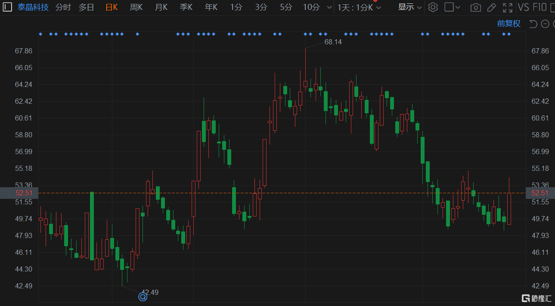Screen dimensions: 555x306
Task: Expand more periods arrow after 10分
Action: (x=329, y=8)
